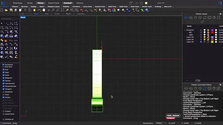
Task: Click the purple blueprint layer color swatch
Action: pos(212,30)
